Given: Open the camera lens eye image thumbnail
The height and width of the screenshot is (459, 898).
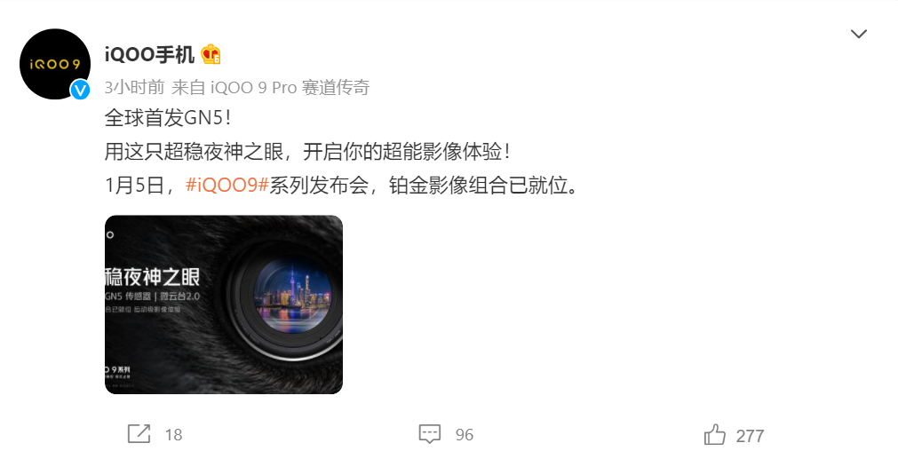Looking at the screenshot, I should 223,305.
